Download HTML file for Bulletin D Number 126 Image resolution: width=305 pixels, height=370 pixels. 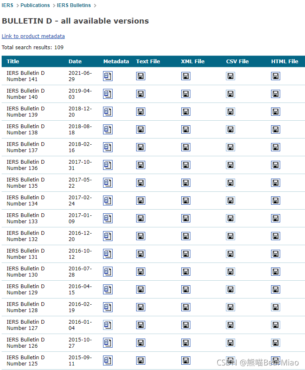[276, 343]
